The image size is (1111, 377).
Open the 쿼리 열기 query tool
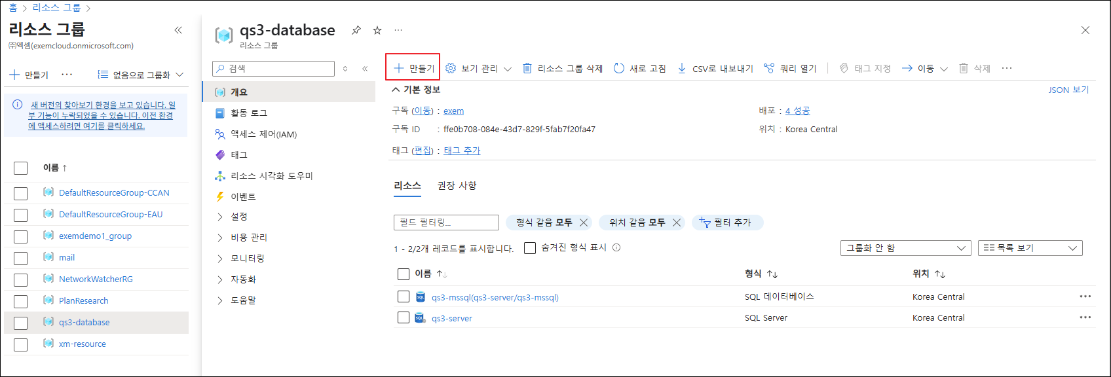coord(790,68)
